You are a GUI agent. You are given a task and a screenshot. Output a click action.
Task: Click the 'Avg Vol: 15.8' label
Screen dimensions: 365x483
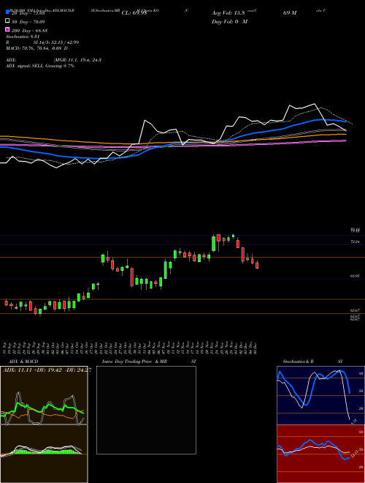pyautogui.click(x=228, y=13)
